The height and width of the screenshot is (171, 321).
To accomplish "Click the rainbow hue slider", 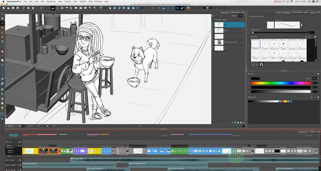I will click(x=281, y=83).
